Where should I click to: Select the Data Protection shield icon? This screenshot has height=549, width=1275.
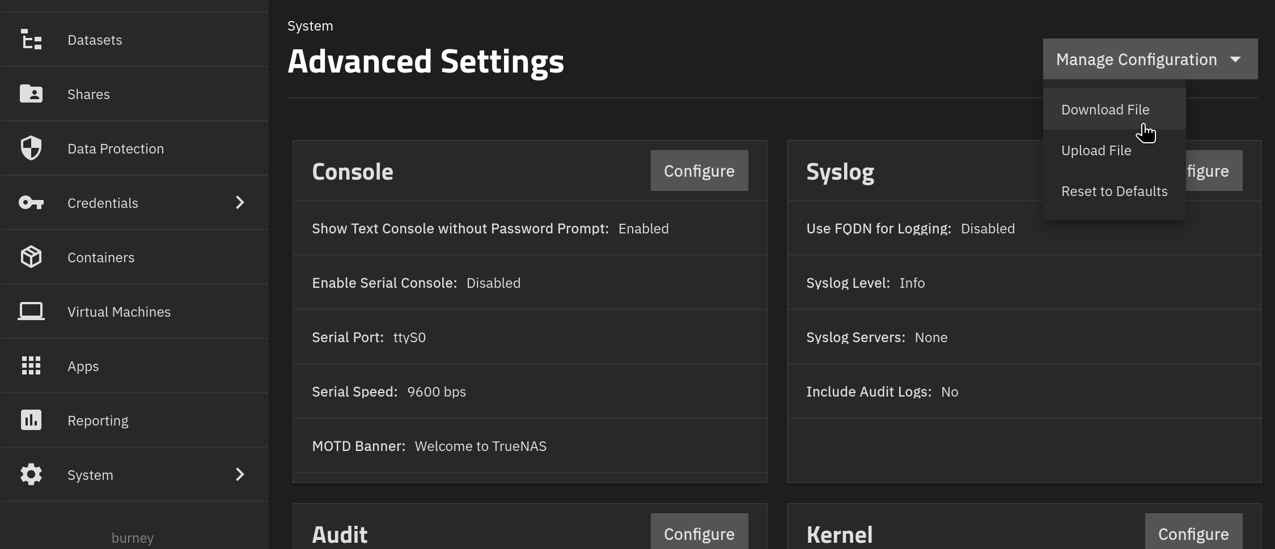31,148
